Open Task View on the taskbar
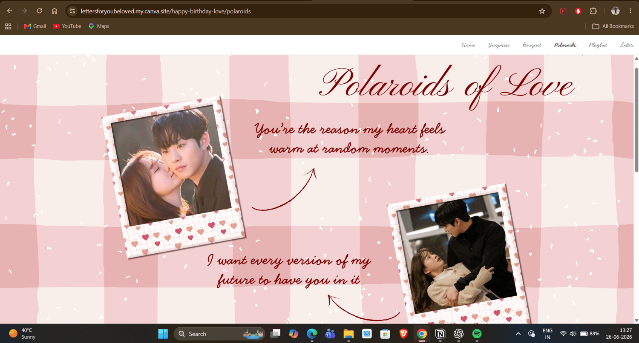The image size is (639, 343). pyautogui.click(x=275, y=334)
